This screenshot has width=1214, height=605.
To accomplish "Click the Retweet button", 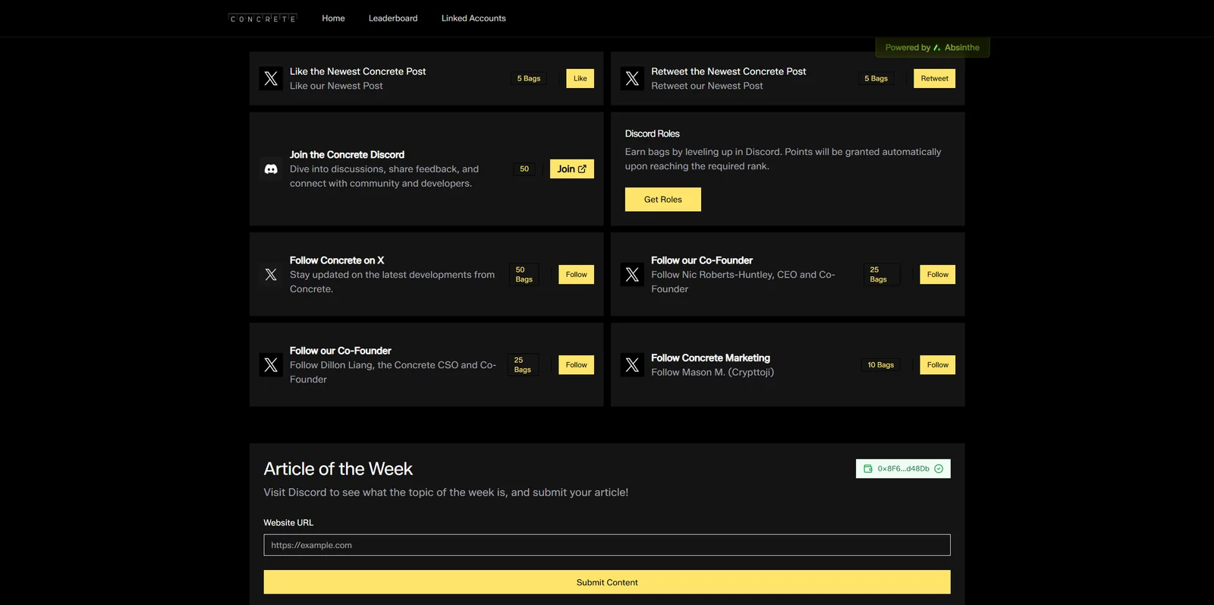I will [x=935, y=78].
